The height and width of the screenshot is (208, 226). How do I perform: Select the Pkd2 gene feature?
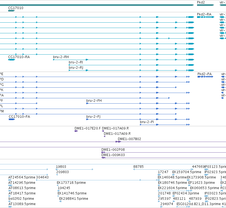pos(206,5)
